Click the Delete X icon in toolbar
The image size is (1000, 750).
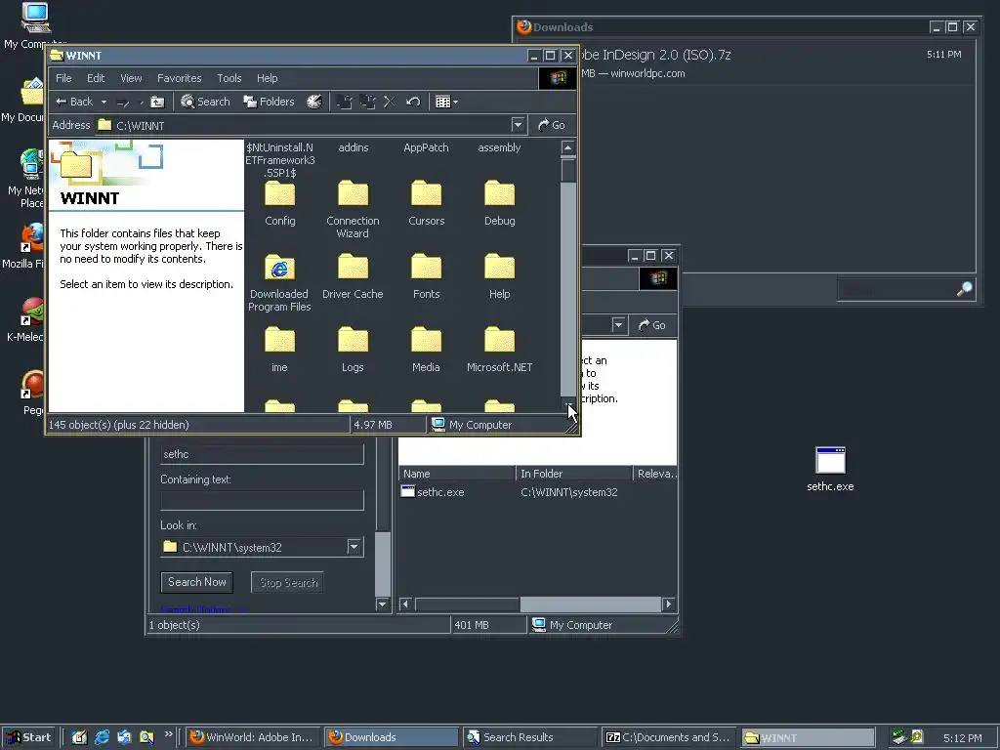click(x=390, y=102)
